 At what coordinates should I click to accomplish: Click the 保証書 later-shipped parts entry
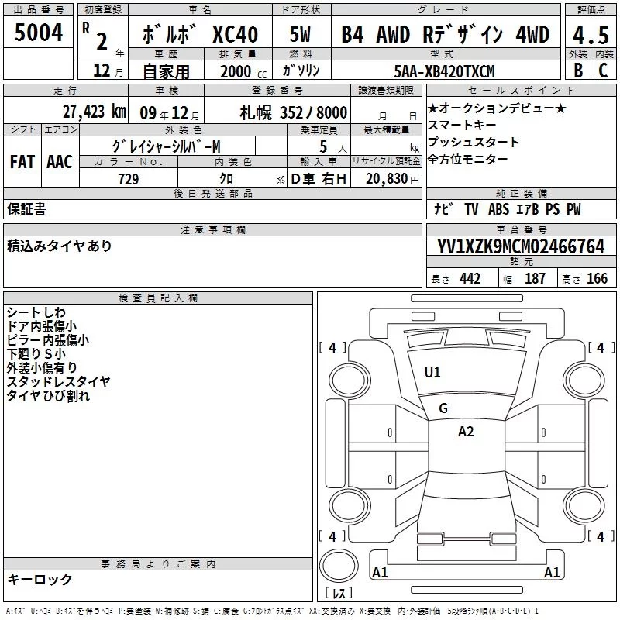point(26,208)
